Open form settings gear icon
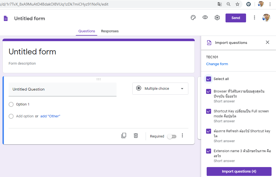276x177 pixels. (217, 18)
